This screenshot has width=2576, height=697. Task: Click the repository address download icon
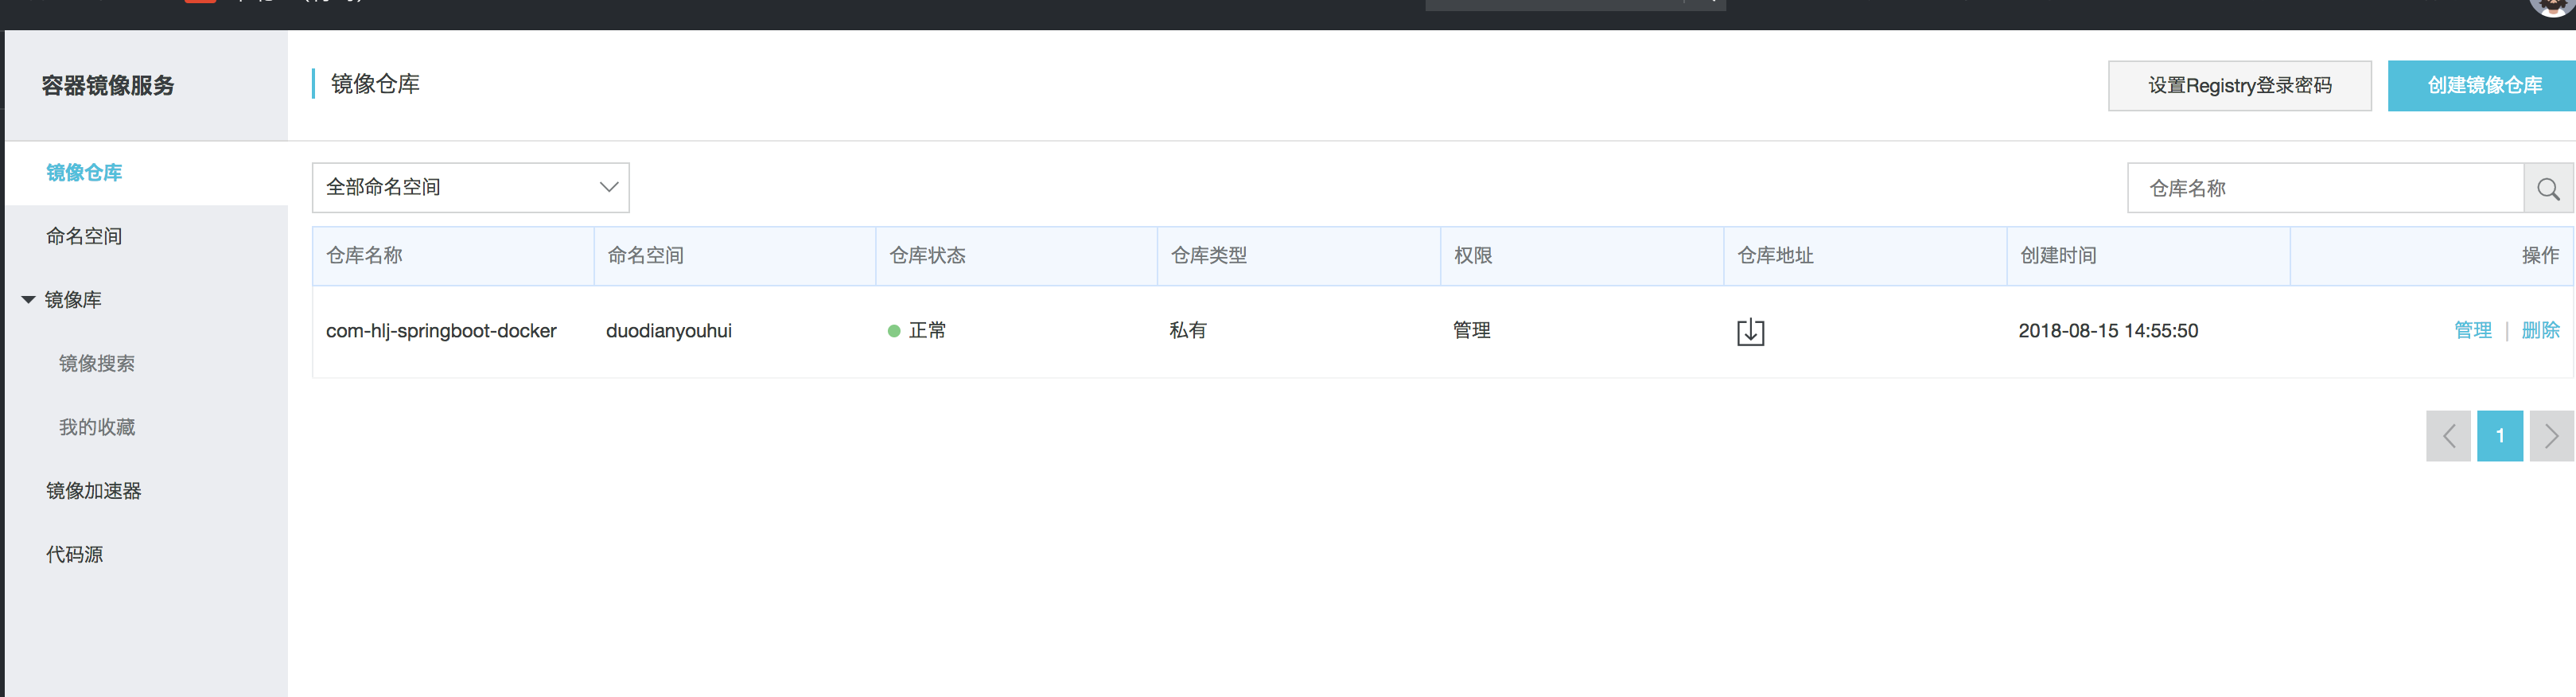click(x=1750, y=332)
